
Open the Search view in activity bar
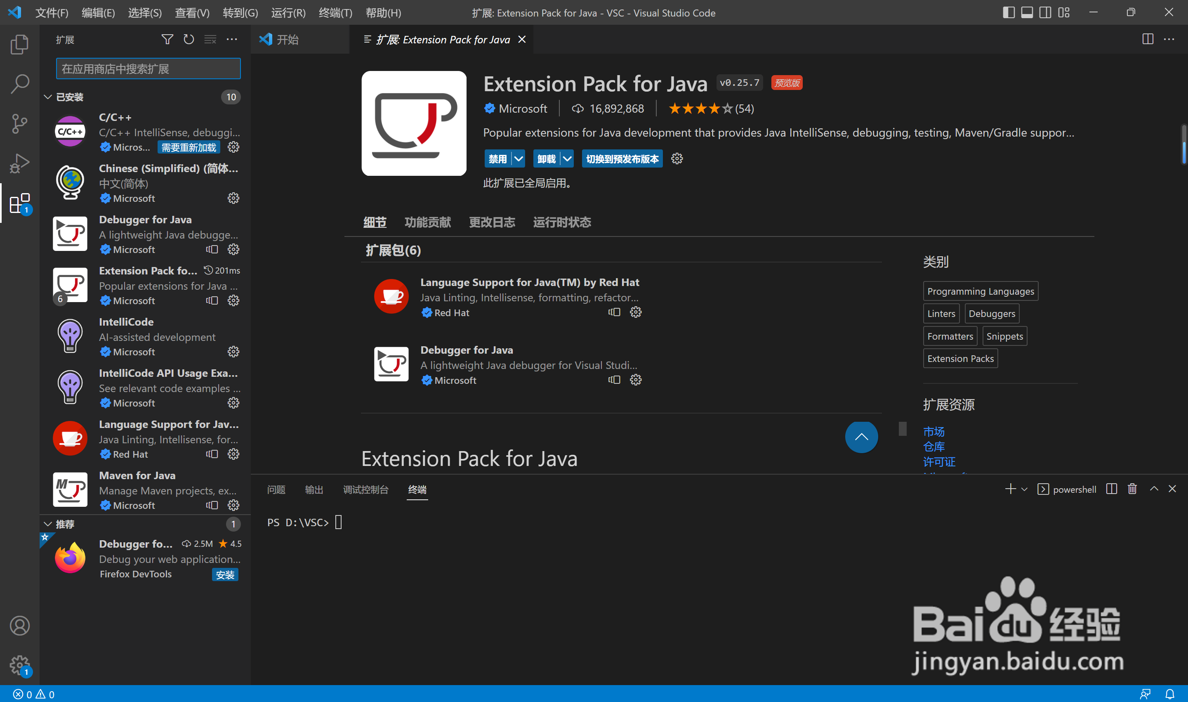(x=19, y=84)
